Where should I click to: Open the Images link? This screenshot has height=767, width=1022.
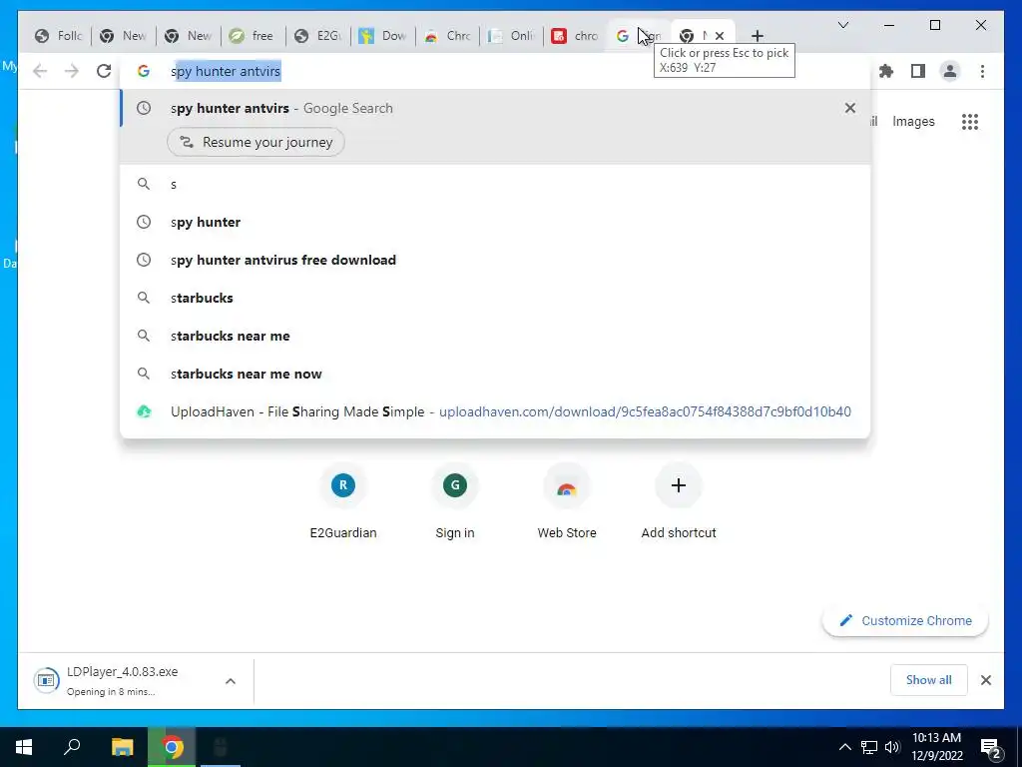coord(913,121)
